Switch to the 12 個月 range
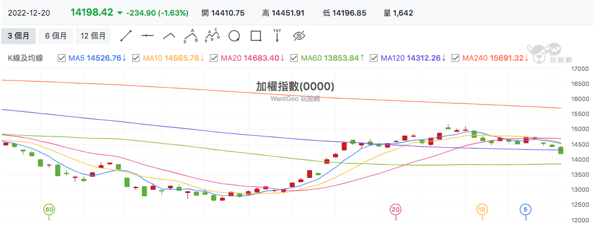This screenshot has width=594, height=226. pos(93,36)
